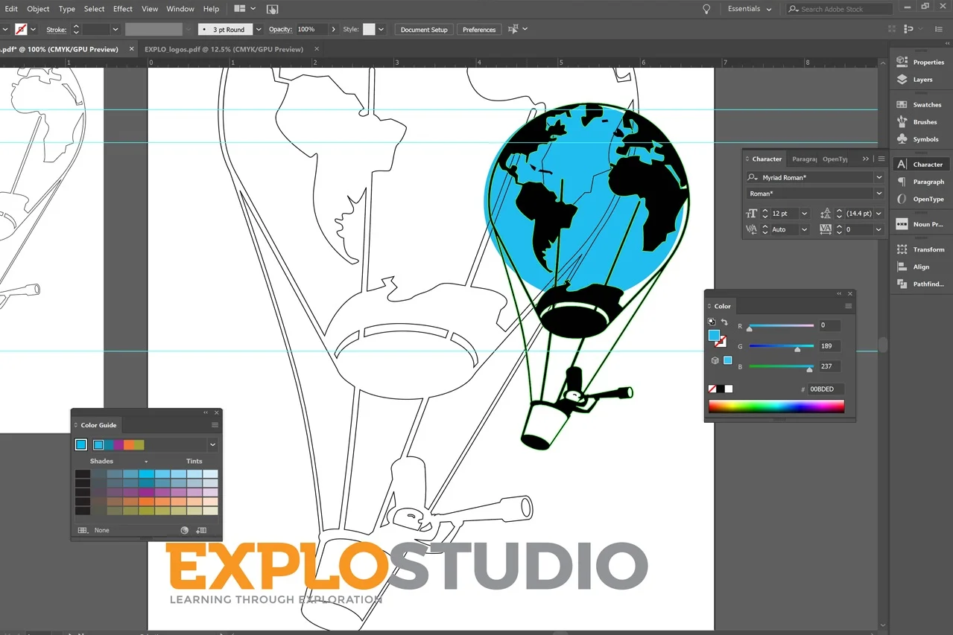Click the out-of-web color cube icon
Viewport: 953px width, 635px height.
(715, 360)
